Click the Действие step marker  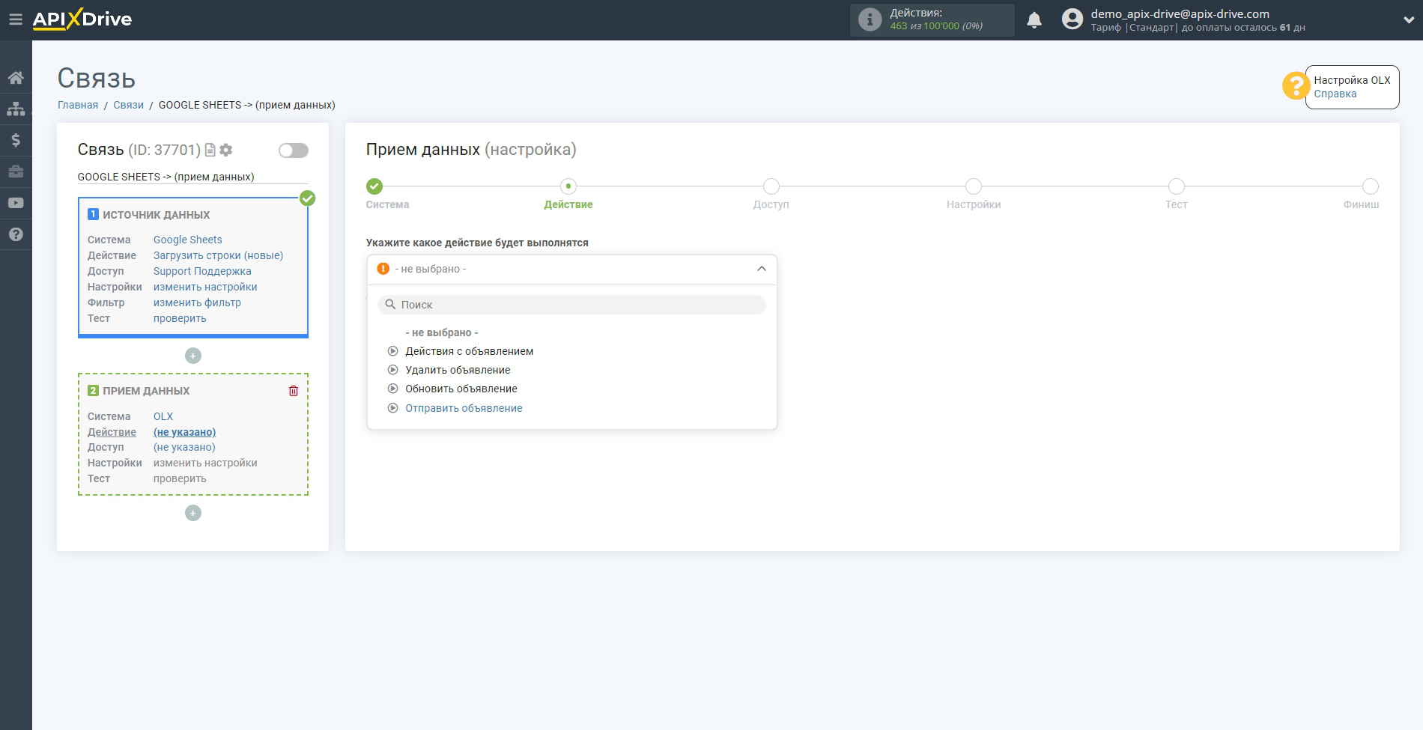coord(568,186)
